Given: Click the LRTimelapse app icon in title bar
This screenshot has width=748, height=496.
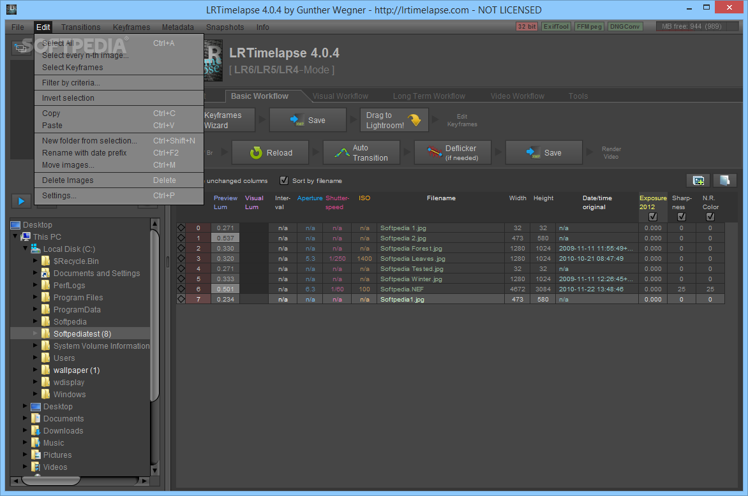Looking at the screenshot, I should pyautogui.click(x=11, y=9).
